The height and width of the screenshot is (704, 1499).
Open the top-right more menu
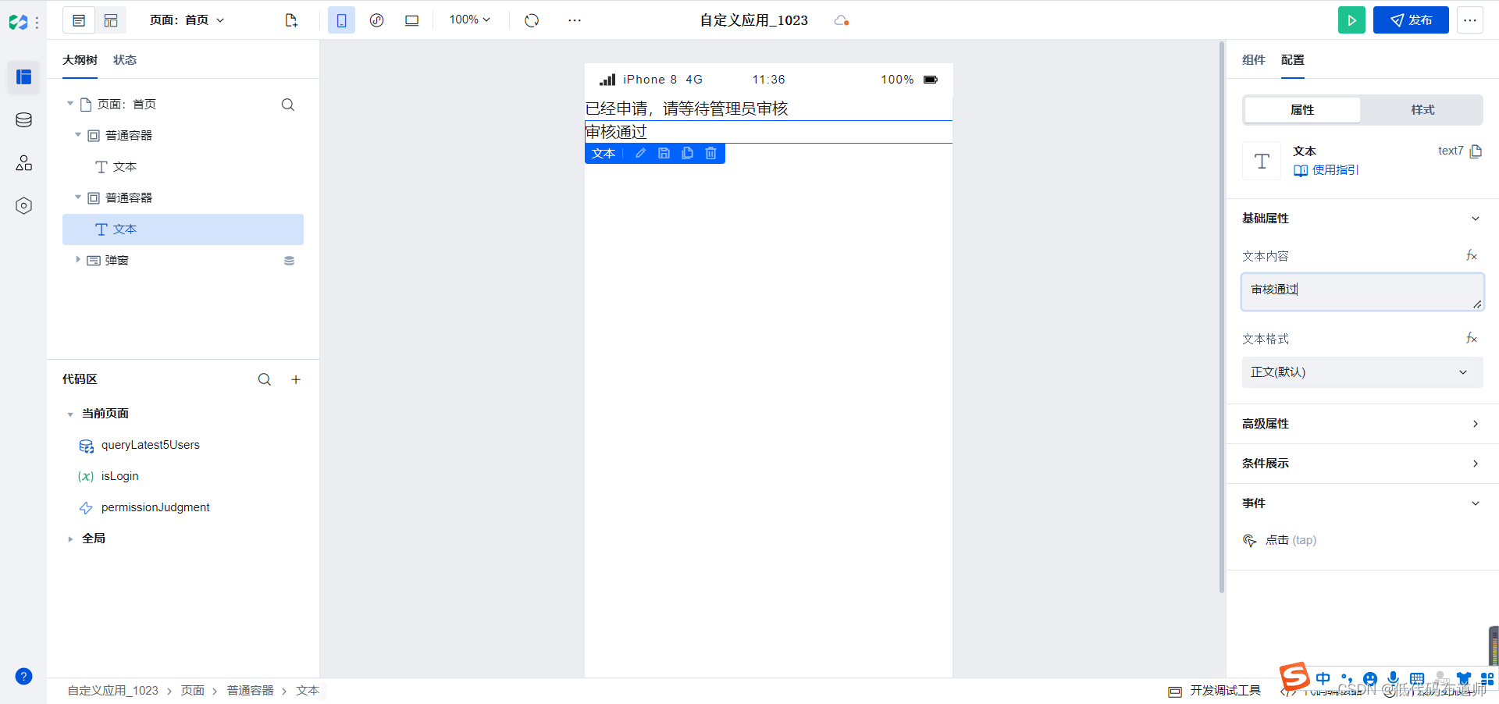point(1470,20)
